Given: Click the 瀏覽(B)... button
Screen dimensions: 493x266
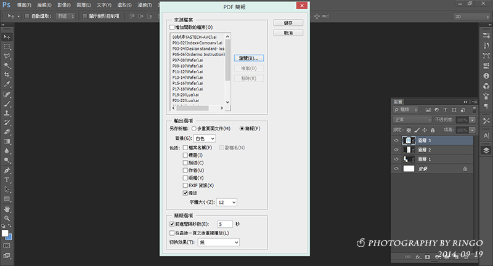Looking at the screenshot, I should (249, 58).
